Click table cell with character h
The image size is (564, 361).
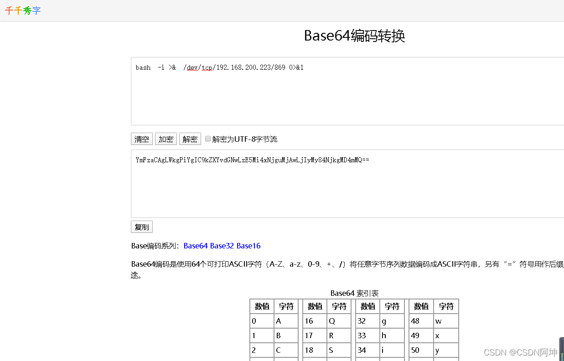tap(392, 335)
